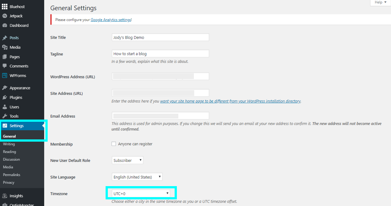The width and height of the screenshot is (391, 206).
Task: Select the Appearance paintbrush icon
Action: click(4, 88)
